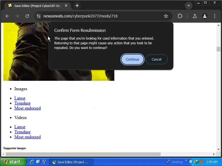Click the forward navigation arrow
This screenshot has width=222, height=166.
point(17,16)
